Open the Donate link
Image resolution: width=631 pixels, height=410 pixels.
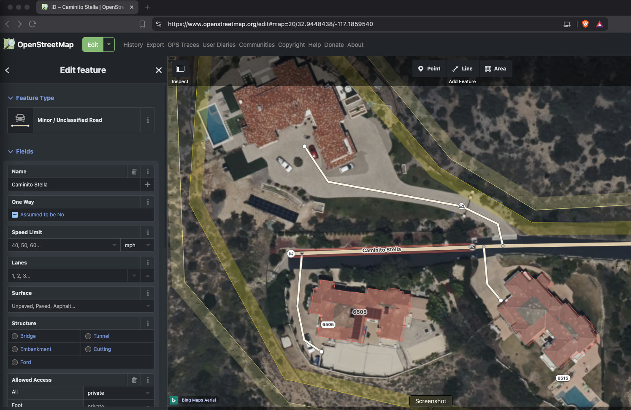(x=334, y=45)
